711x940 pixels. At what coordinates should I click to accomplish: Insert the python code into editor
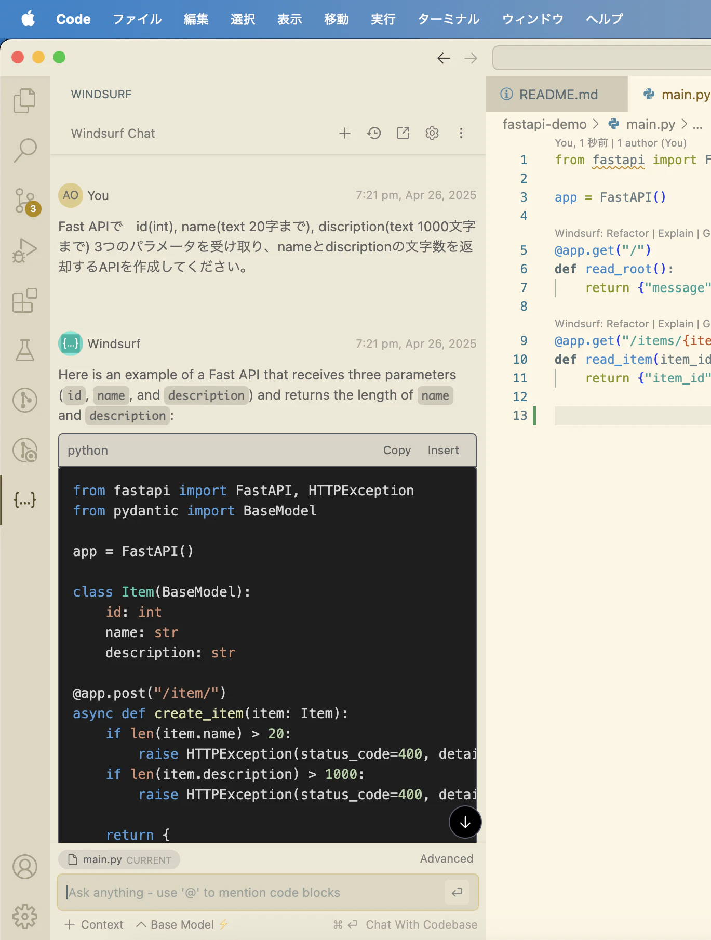pyautogui.click(x=443, y=451)
